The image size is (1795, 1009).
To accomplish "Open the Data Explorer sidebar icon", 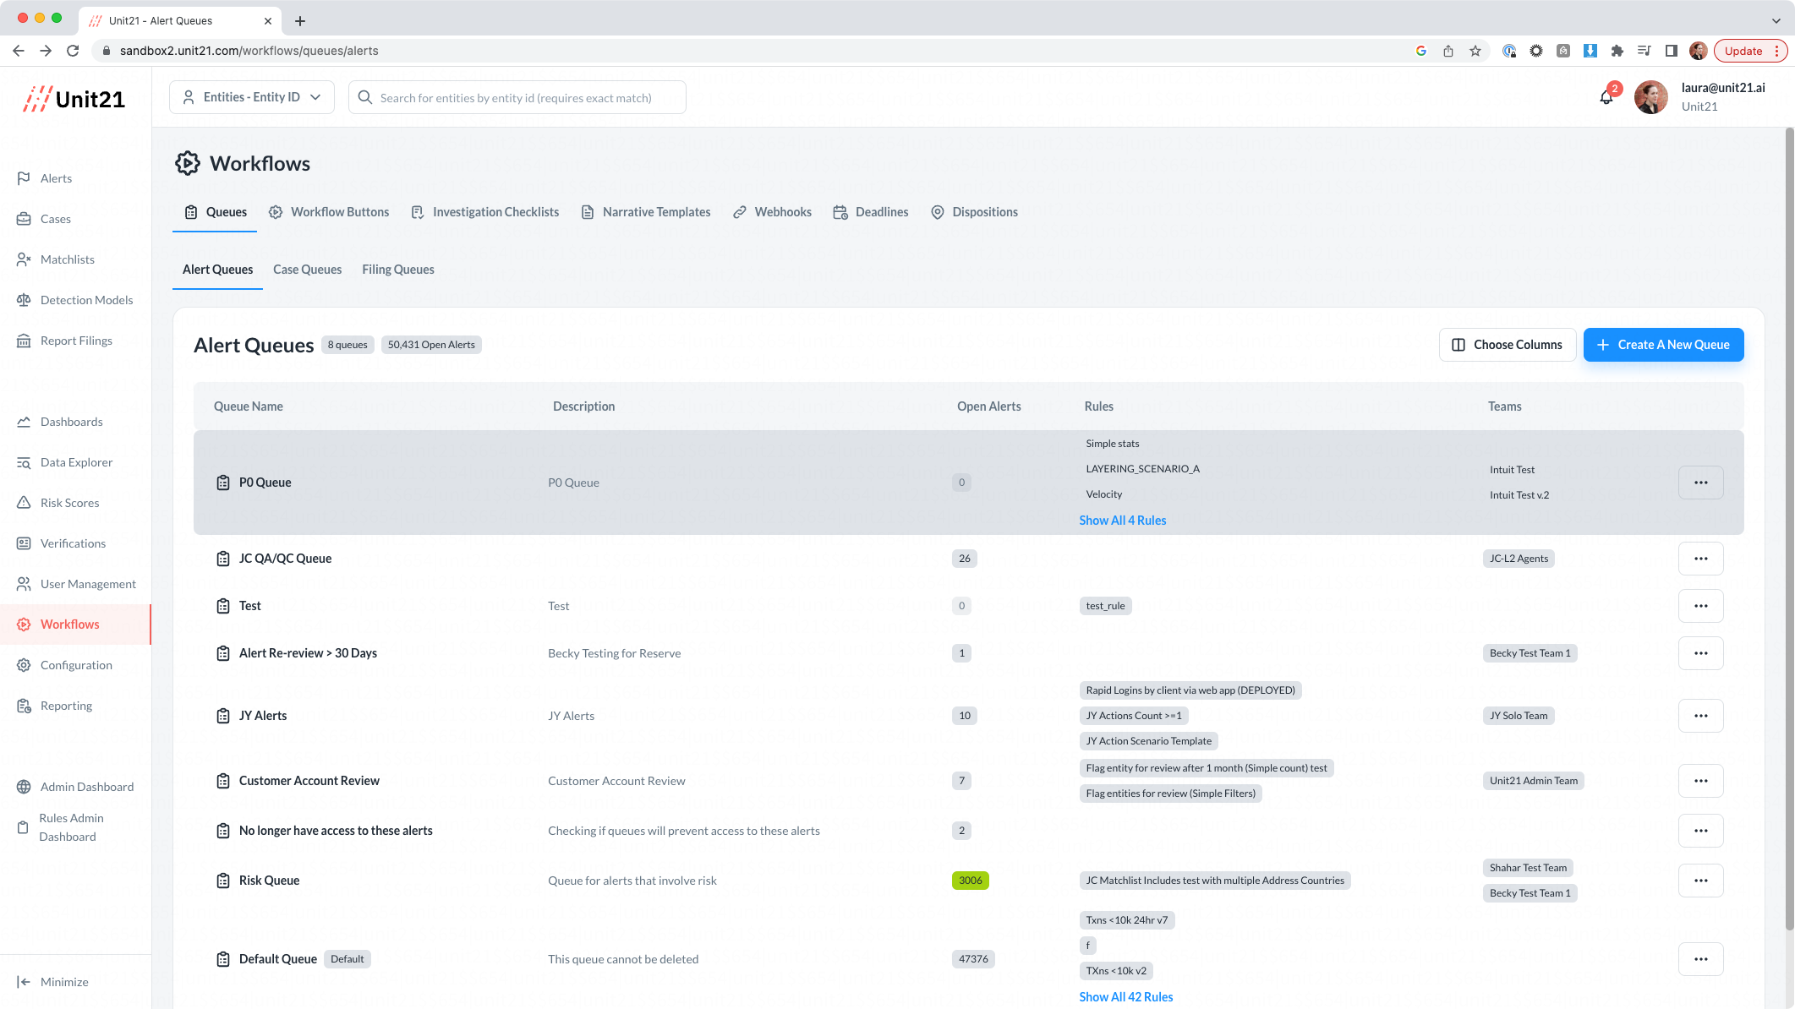I will pyautogui.click(x=24, y=462).
